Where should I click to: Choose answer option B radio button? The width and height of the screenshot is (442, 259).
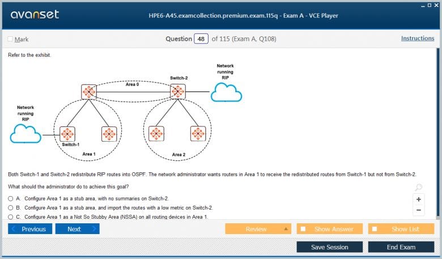pyautogui.click(x=11, y=208)
